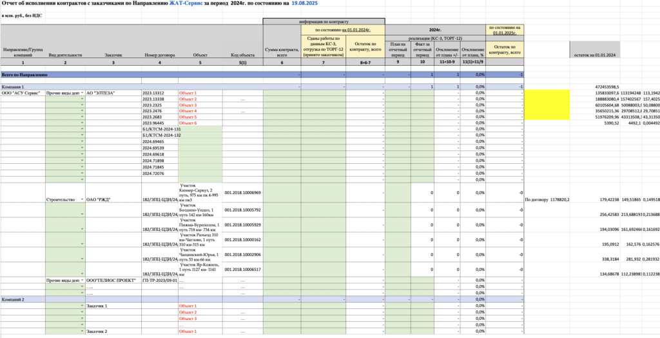Viewport: 660px width, 338px height.
Task: Select the 'остаток на 01.01.2024' gray header
Action: pyautogui.click(x=595, y=55)
